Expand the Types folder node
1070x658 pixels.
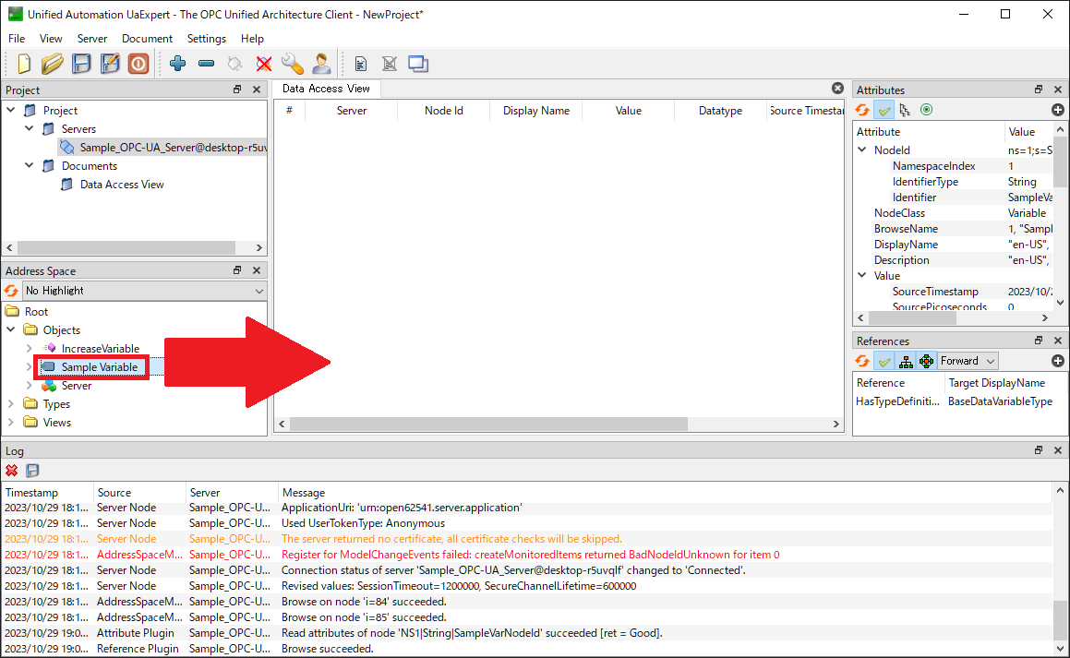click(x=11, y=404)
